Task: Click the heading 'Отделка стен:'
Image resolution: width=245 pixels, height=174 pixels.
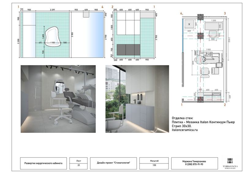Action: (182, 118)
